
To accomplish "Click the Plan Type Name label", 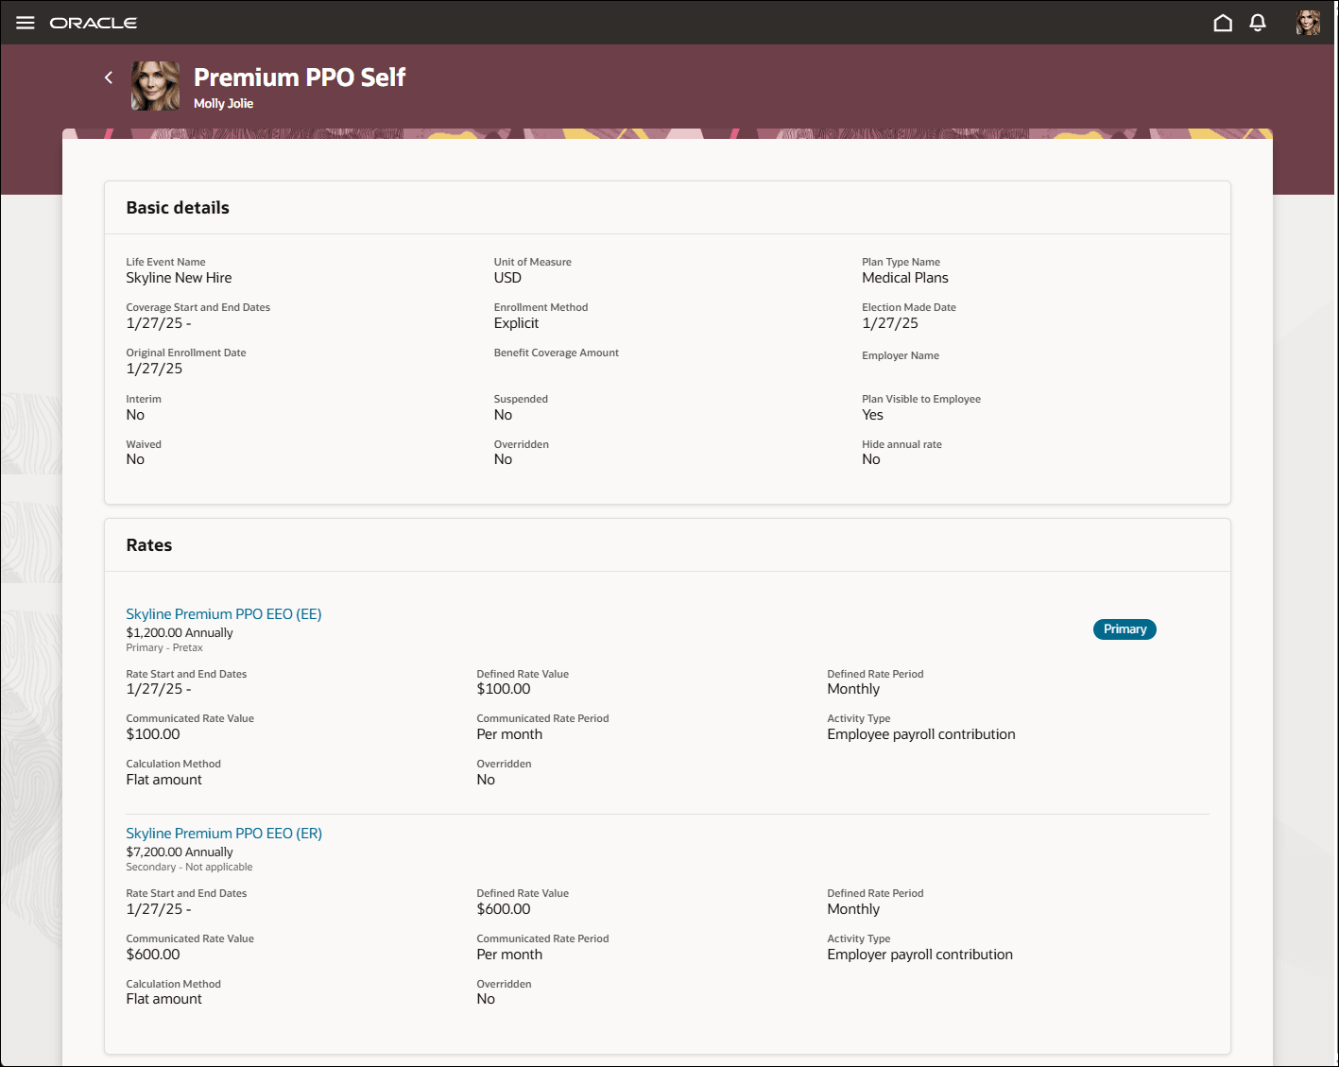I will (901, 262).
